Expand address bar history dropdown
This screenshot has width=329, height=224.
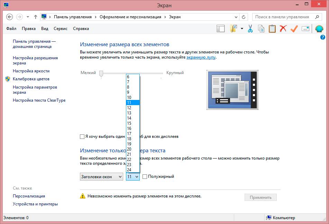(236, 17)
